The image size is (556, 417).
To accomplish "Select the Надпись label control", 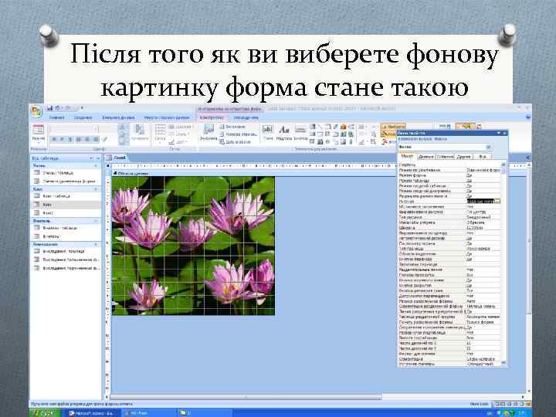I will coord(284,133).
